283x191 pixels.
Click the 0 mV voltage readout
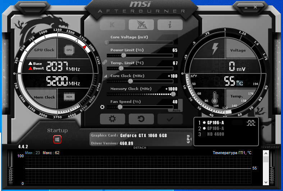coord(237,66)
